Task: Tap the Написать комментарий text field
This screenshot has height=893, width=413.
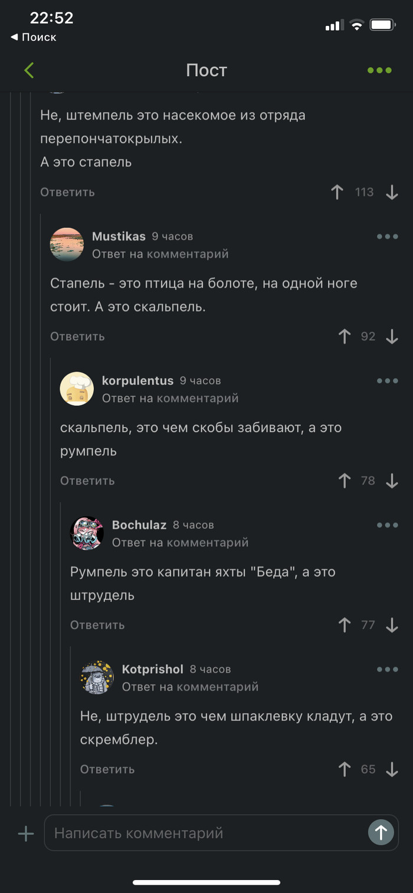Action: (206, 833)
